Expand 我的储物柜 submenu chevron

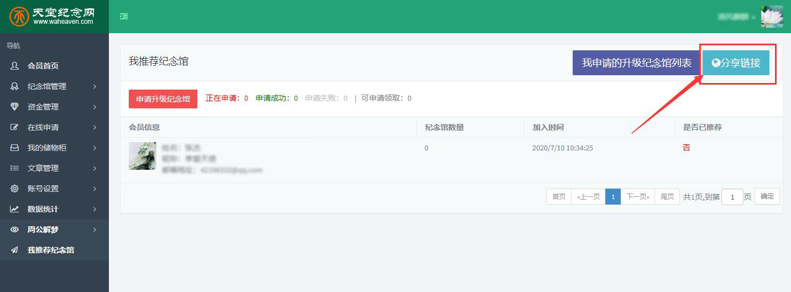coord(95,148)
